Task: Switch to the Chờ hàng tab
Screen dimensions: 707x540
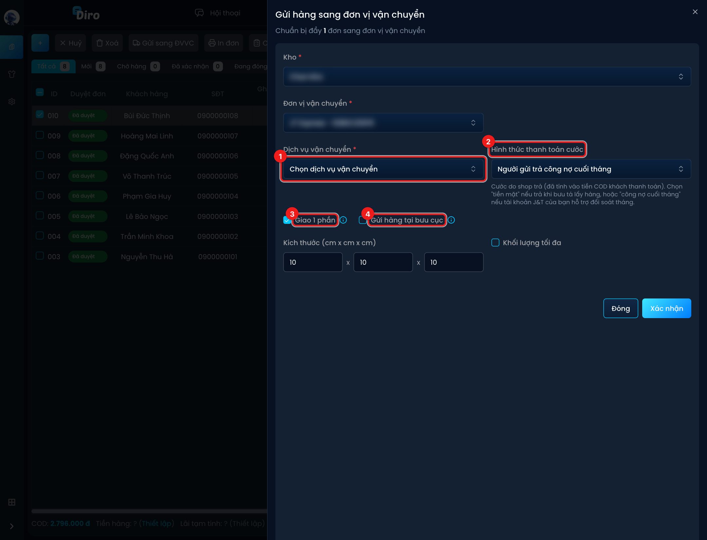Action: point(138,66)
